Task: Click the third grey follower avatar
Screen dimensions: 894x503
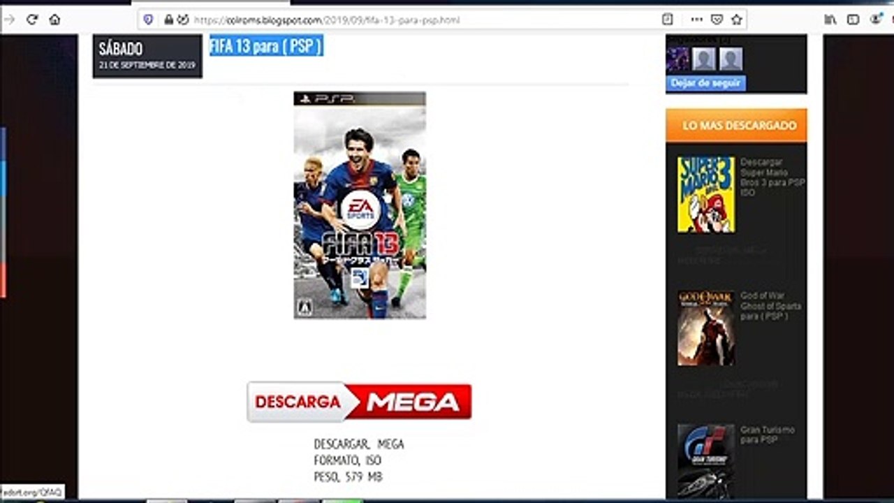Action: coord(731,59)
